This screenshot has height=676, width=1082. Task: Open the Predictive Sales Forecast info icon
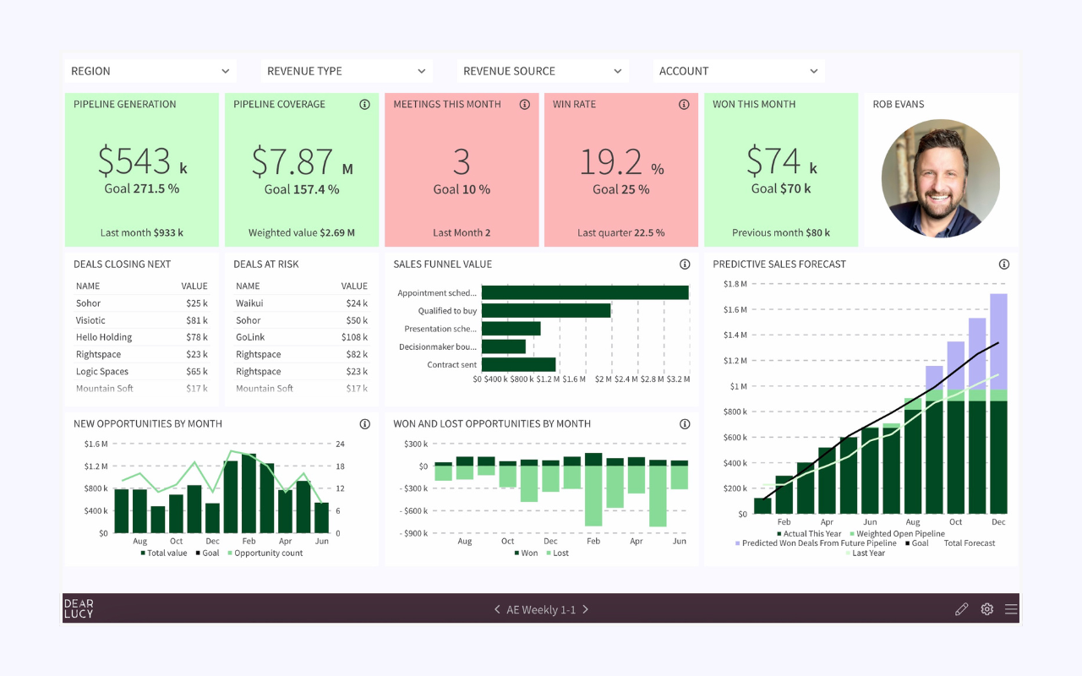tap(1003, 264)
